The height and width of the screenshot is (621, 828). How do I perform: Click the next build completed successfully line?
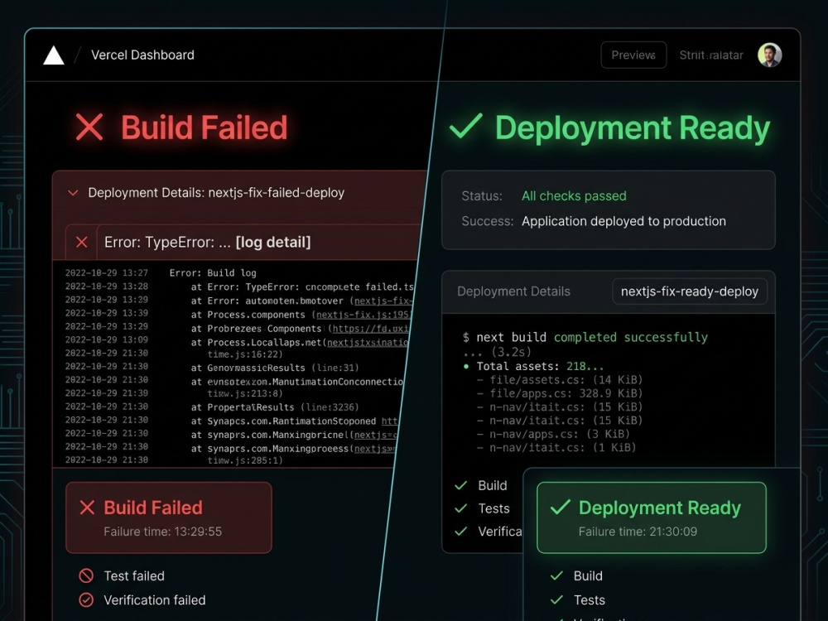(x=585, y=338)
